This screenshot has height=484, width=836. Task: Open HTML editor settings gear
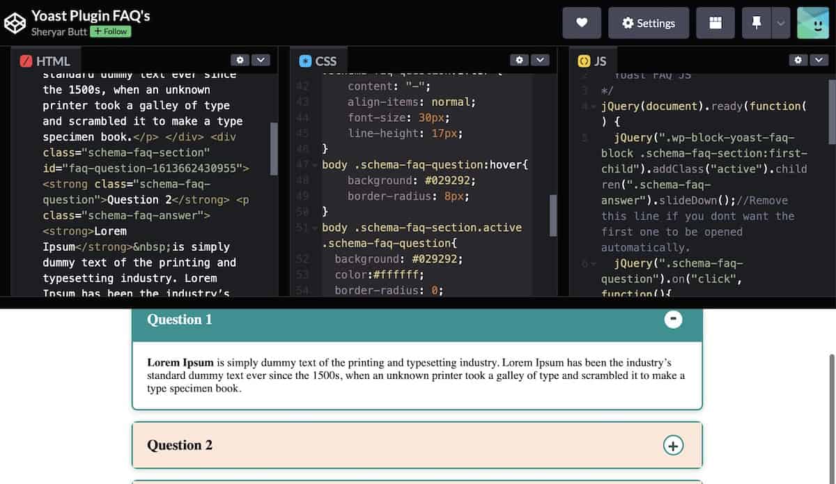pyautogui.click(x=240, y=61)
